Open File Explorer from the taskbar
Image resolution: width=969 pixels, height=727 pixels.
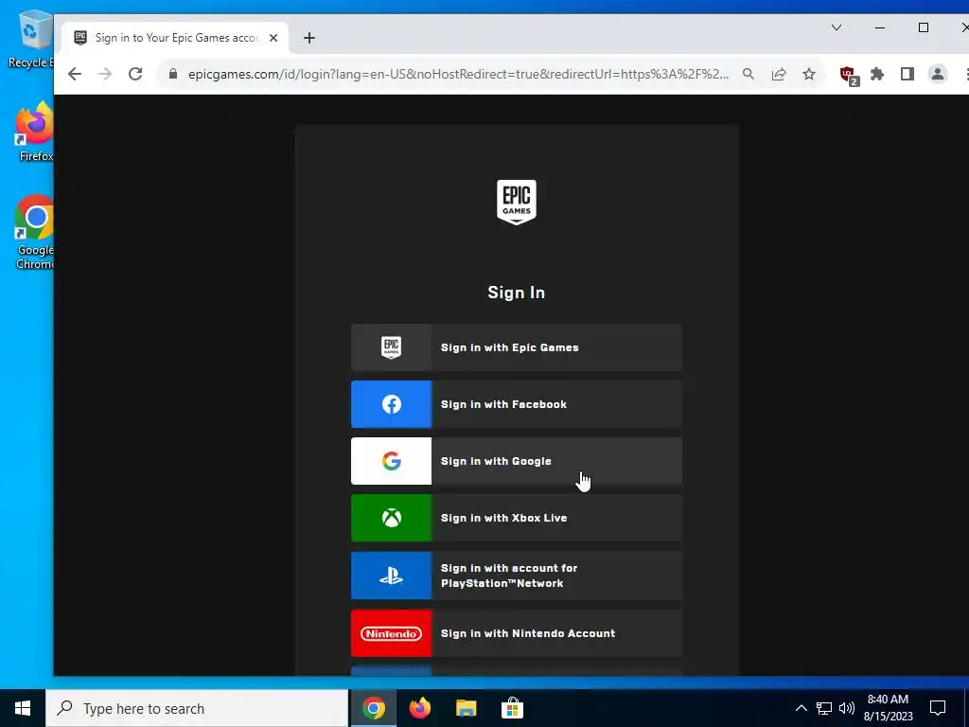click(466, 708)
